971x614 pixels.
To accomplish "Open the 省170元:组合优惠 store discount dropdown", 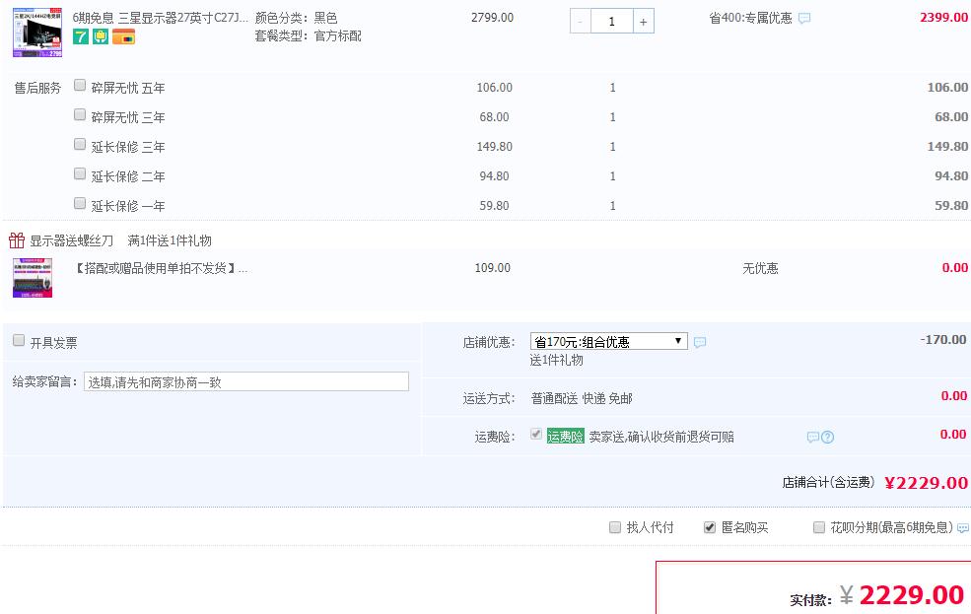I will pos(609,341).
